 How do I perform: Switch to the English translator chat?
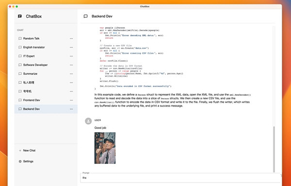tap(46, 47)
